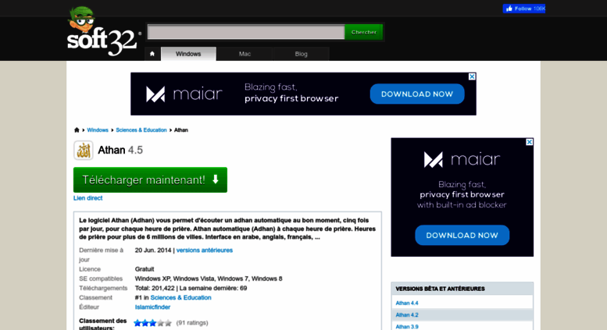Click the maiar logo in sidebar ad

pyautogui.click(x=462, y=159)
